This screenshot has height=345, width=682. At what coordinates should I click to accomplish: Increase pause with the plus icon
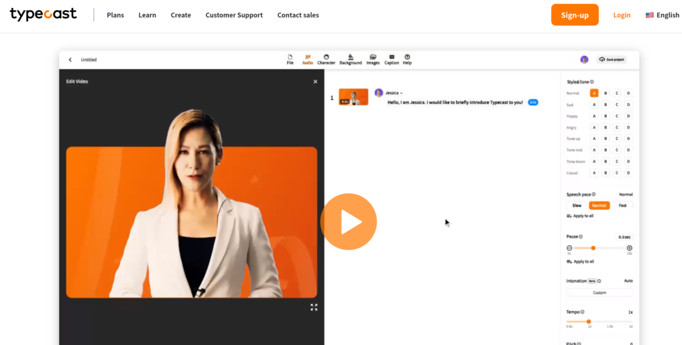coord(629,248)
